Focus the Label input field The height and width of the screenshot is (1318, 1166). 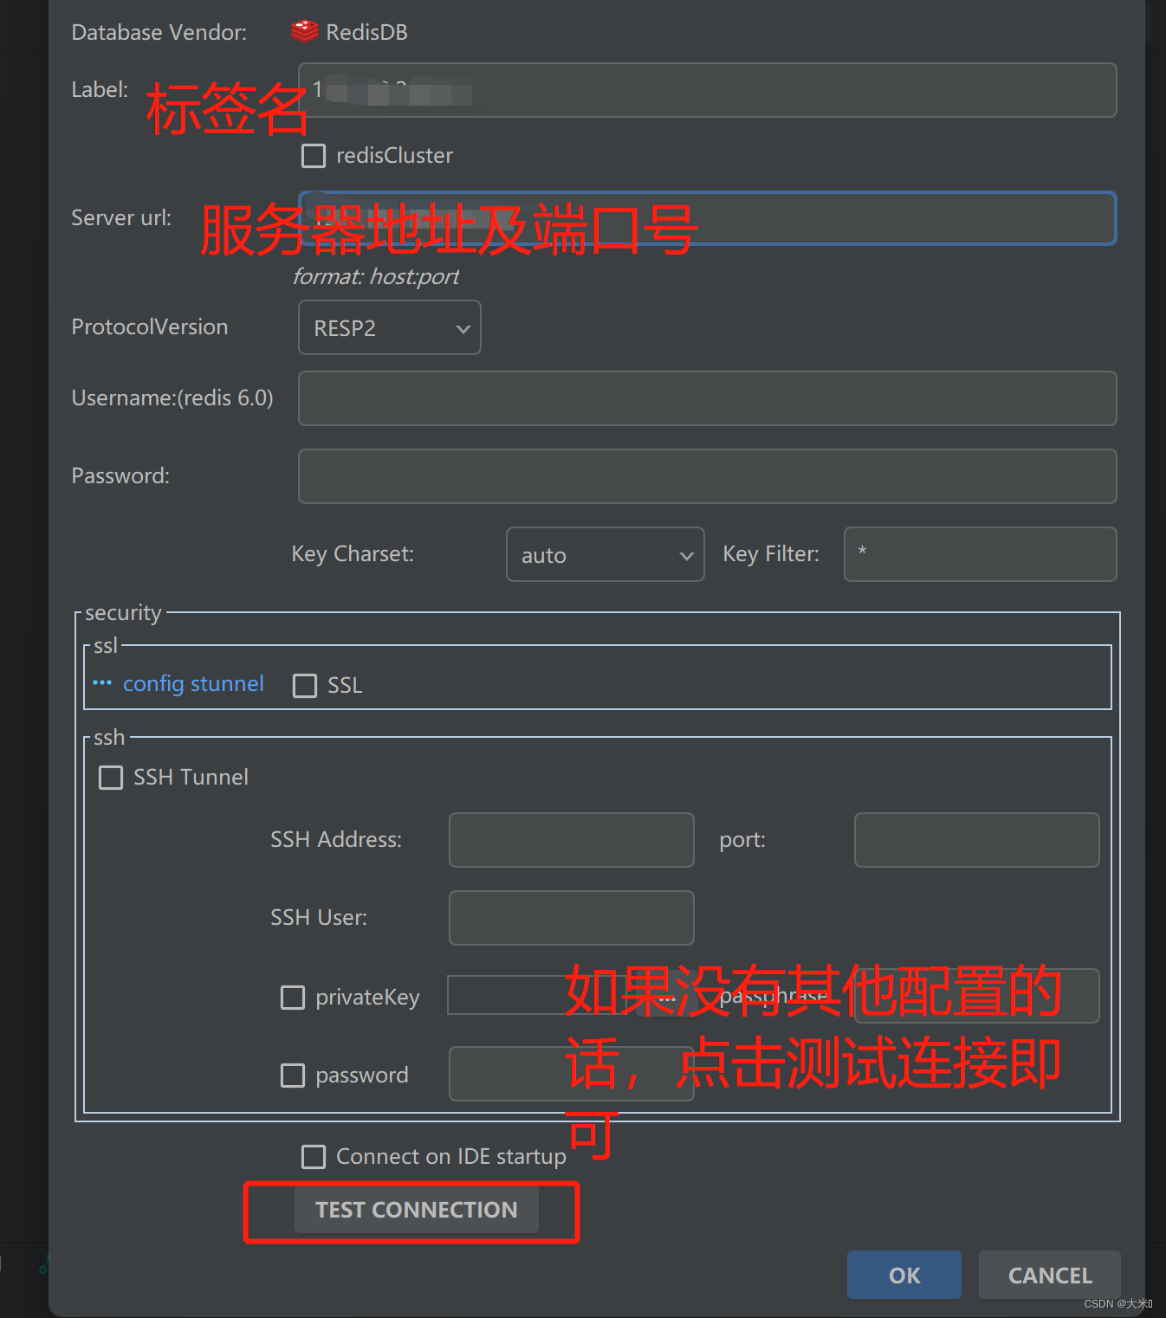click(x=708, y=90)
